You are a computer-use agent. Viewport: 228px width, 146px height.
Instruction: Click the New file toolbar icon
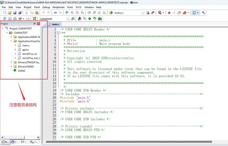(x=4, y=13)
